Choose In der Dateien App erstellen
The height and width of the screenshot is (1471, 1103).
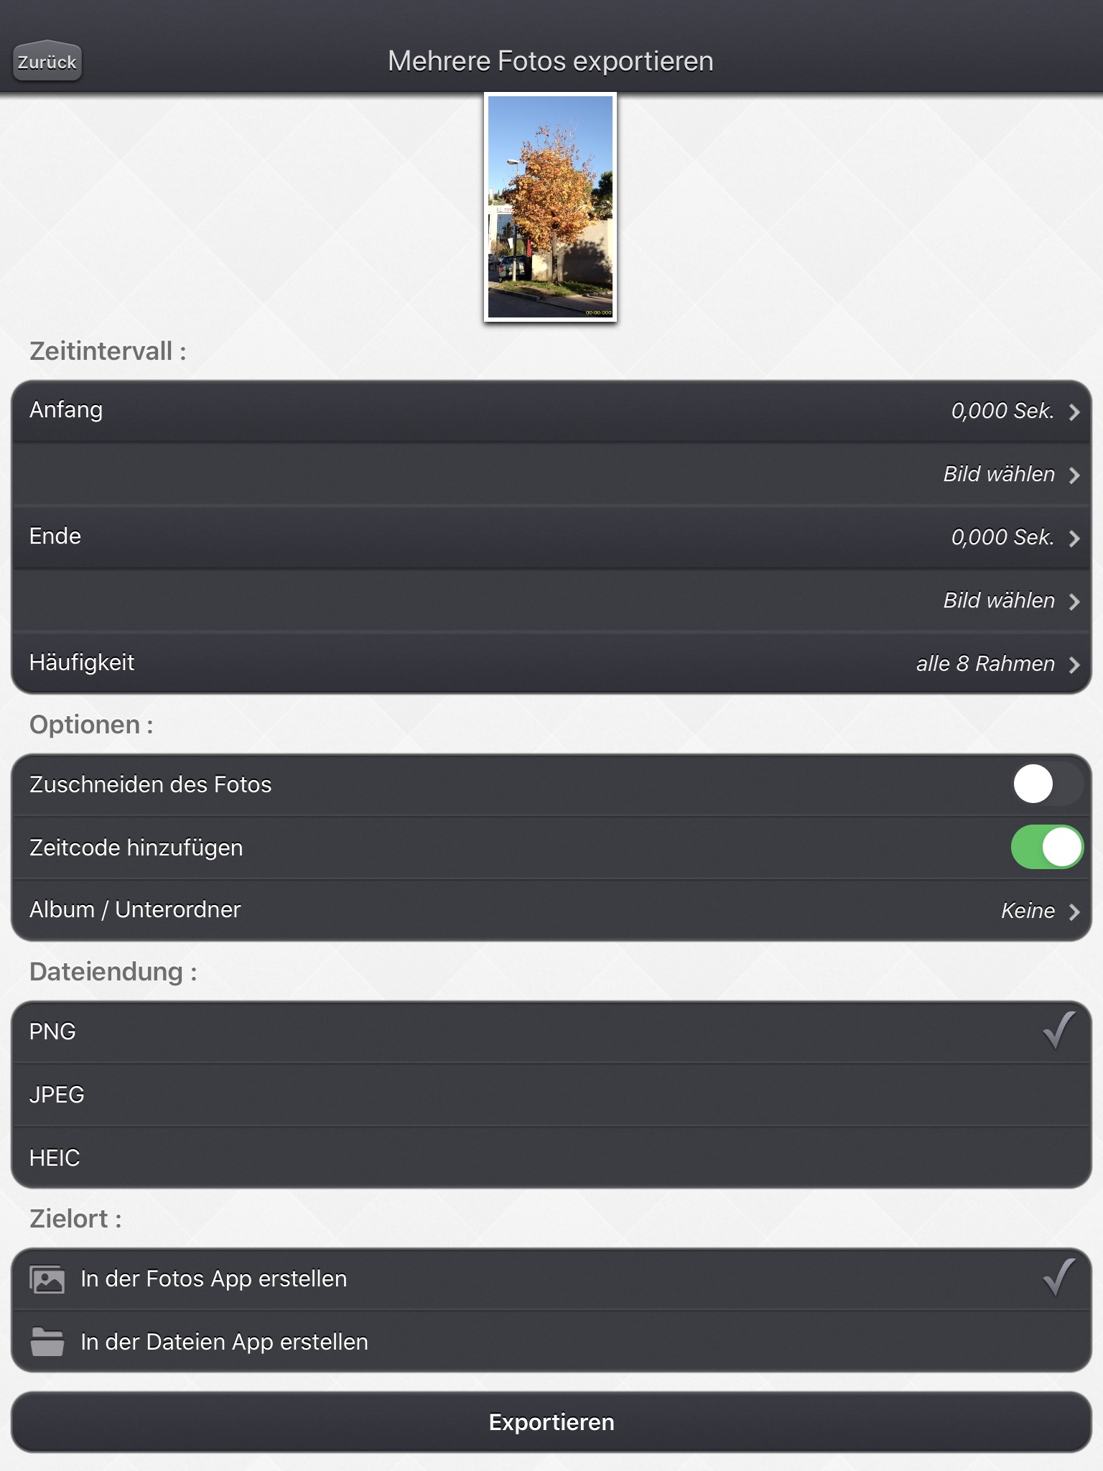pyautogui.click(x=551, y=1342)
